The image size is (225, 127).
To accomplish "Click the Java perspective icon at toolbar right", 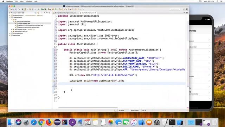I will click(x=187, y=10).
